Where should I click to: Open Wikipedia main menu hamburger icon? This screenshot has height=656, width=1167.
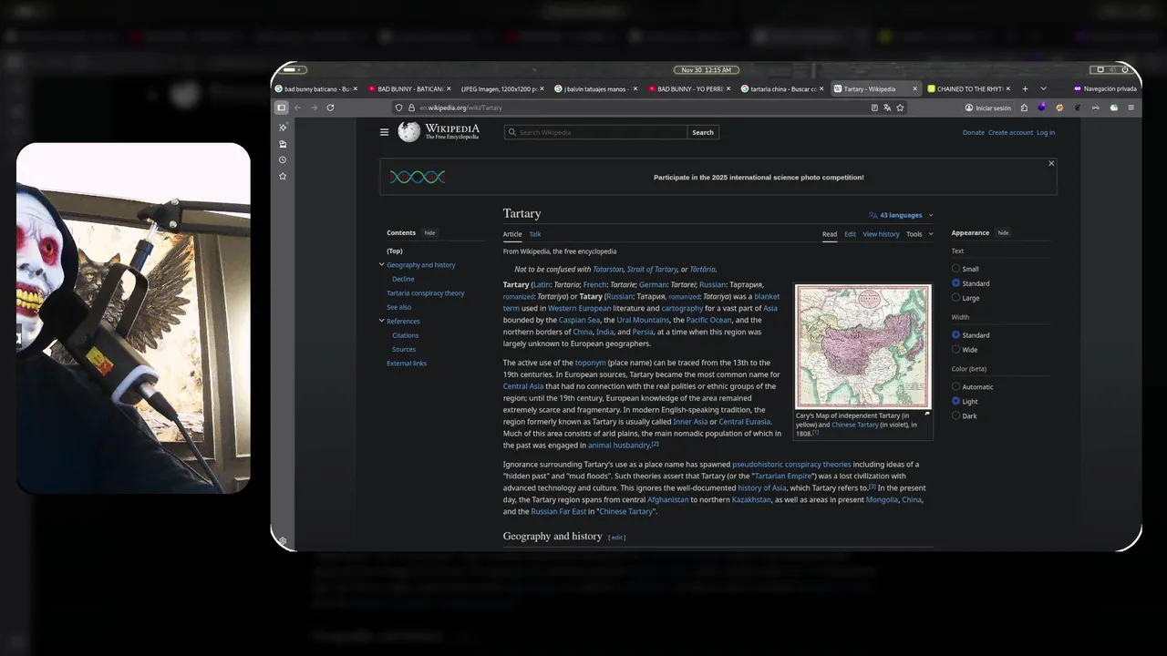click(x=384, y=132)
